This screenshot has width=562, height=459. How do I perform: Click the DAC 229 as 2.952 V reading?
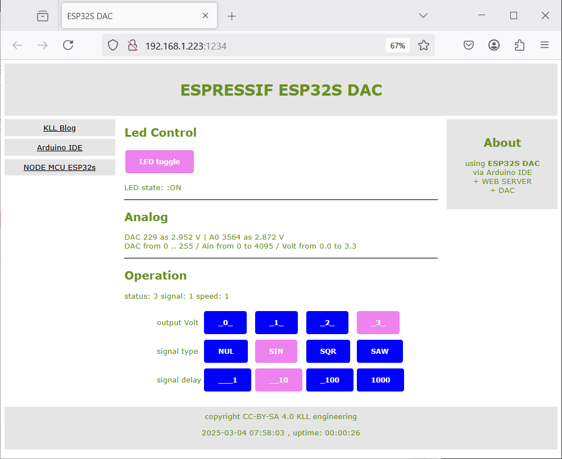[162, 237]
